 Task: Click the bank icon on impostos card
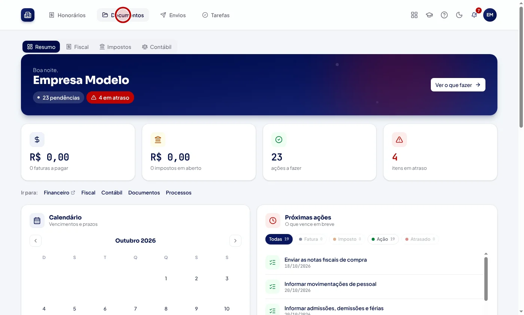(158, 140)
